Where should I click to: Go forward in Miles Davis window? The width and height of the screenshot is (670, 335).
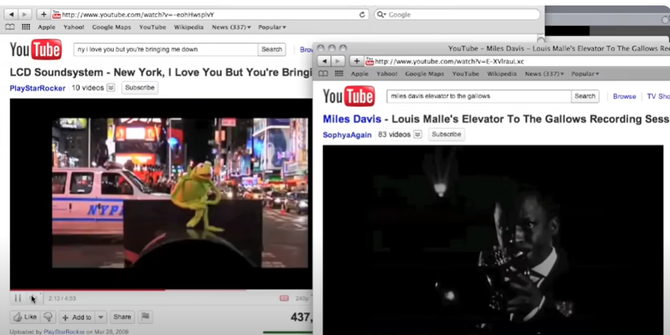338,61
